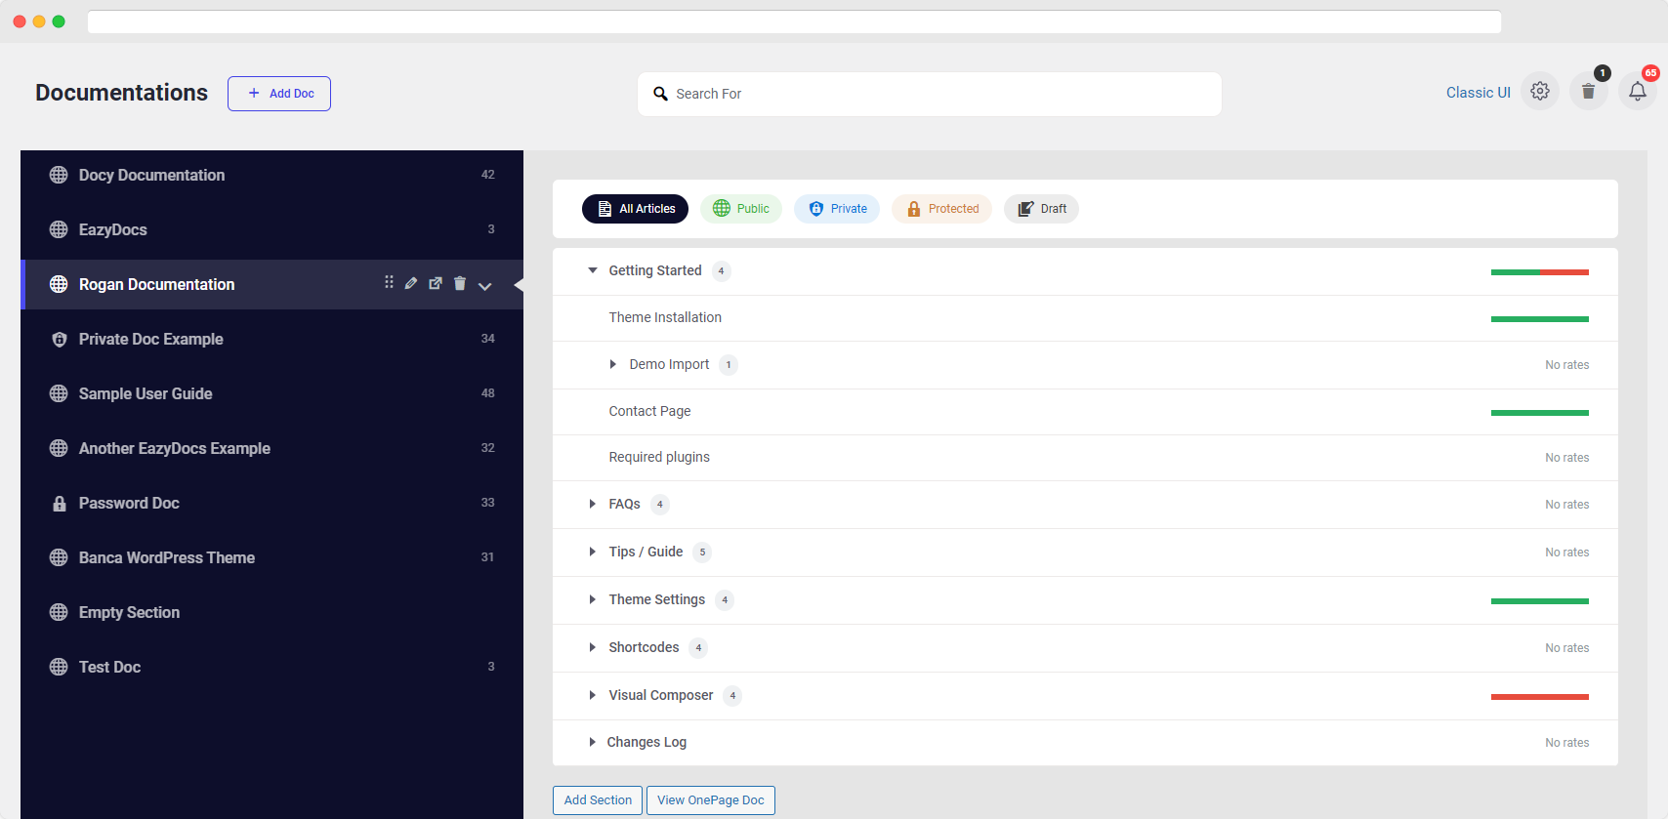
Task: Filter by Public articles
Action: [740, 209]
